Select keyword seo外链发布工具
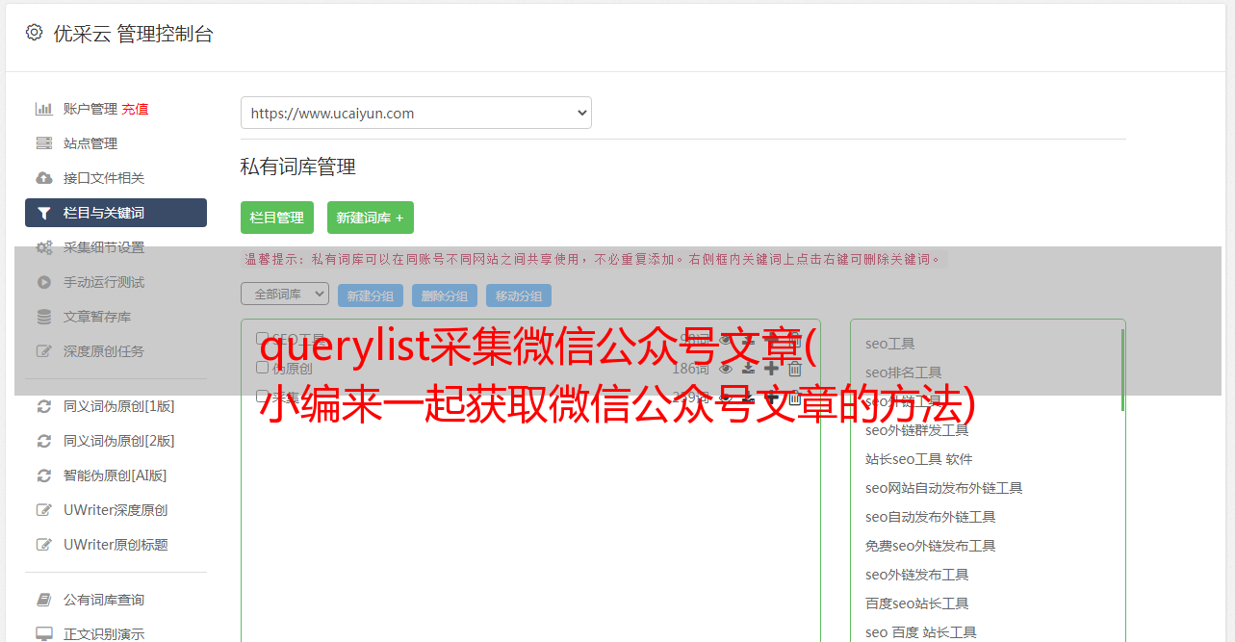This screenshot has height=642, width=1235. click(917, 575)
